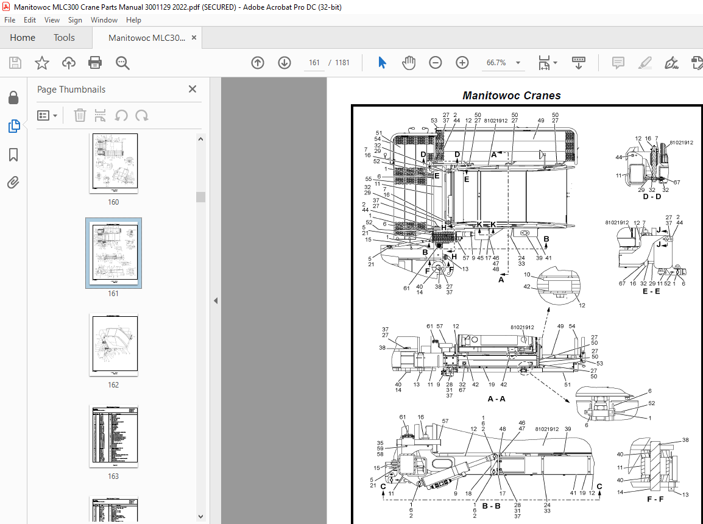The image size is (703, 524).
Task: Select the Highlight text tool
Action: [x=645, y=63]
